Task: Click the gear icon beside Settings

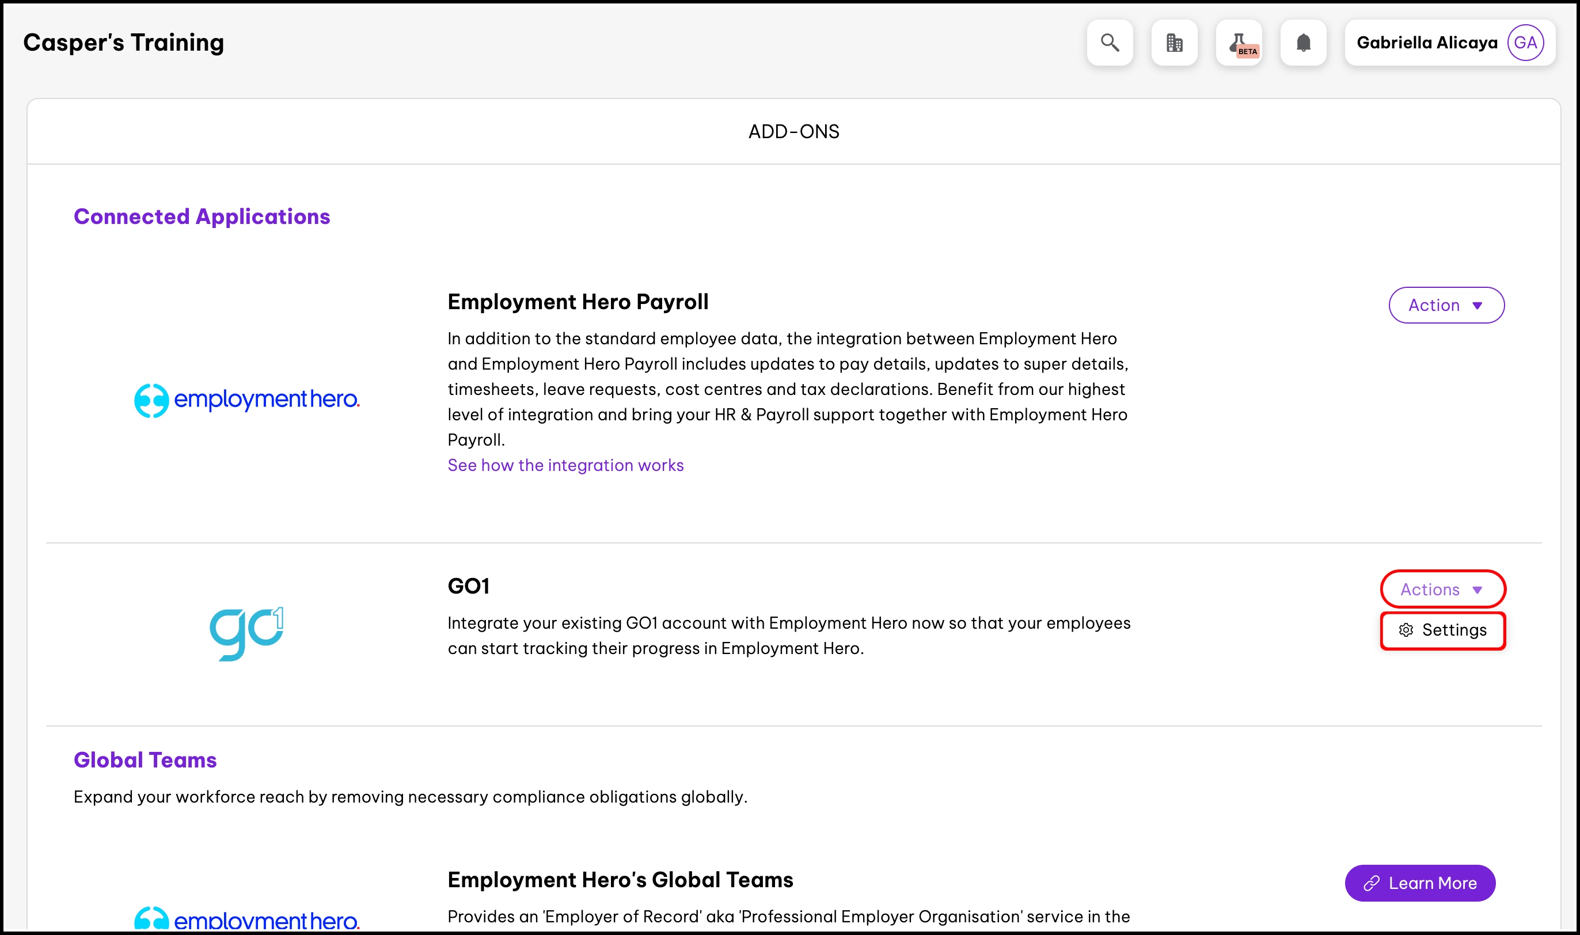Action: 1406,630
